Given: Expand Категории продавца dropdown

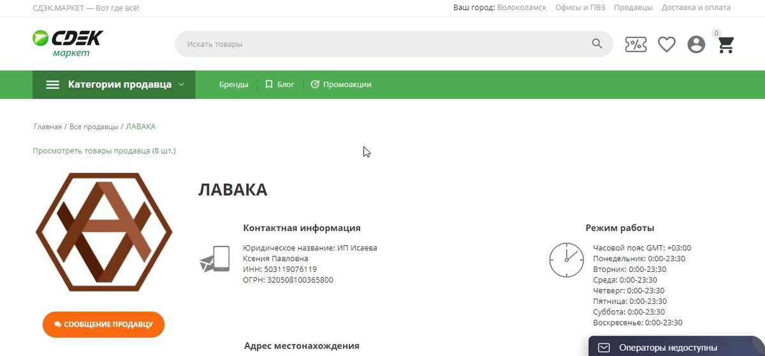Looking at the screenshot, I should (x=114, y=85).
